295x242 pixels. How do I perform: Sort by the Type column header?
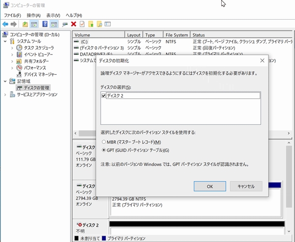[x=153, y=35]
